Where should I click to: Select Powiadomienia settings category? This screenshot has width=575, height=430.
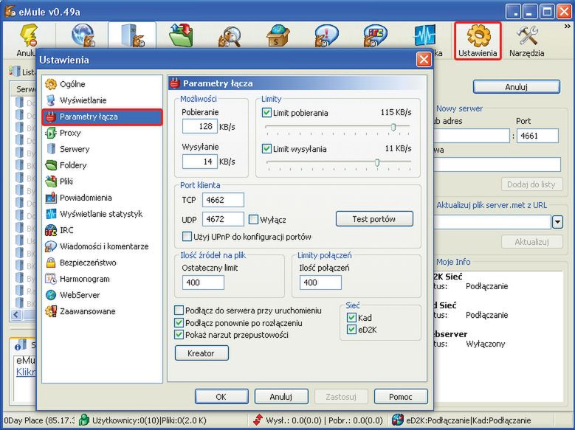(x=102, y=198)
